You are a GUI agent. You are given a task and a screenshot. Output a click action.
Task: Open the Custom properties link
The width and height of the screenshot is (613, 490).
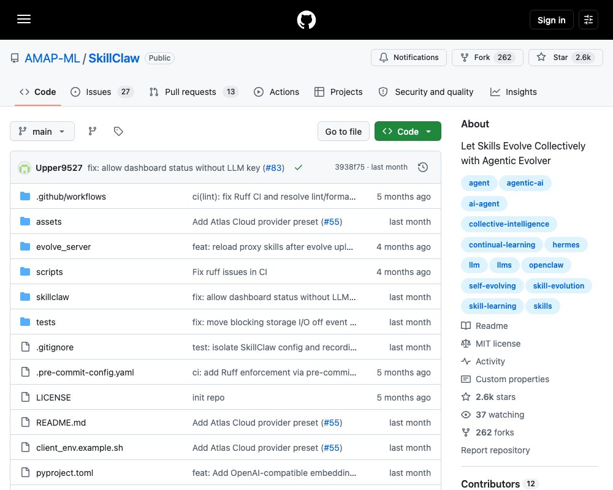505,379
